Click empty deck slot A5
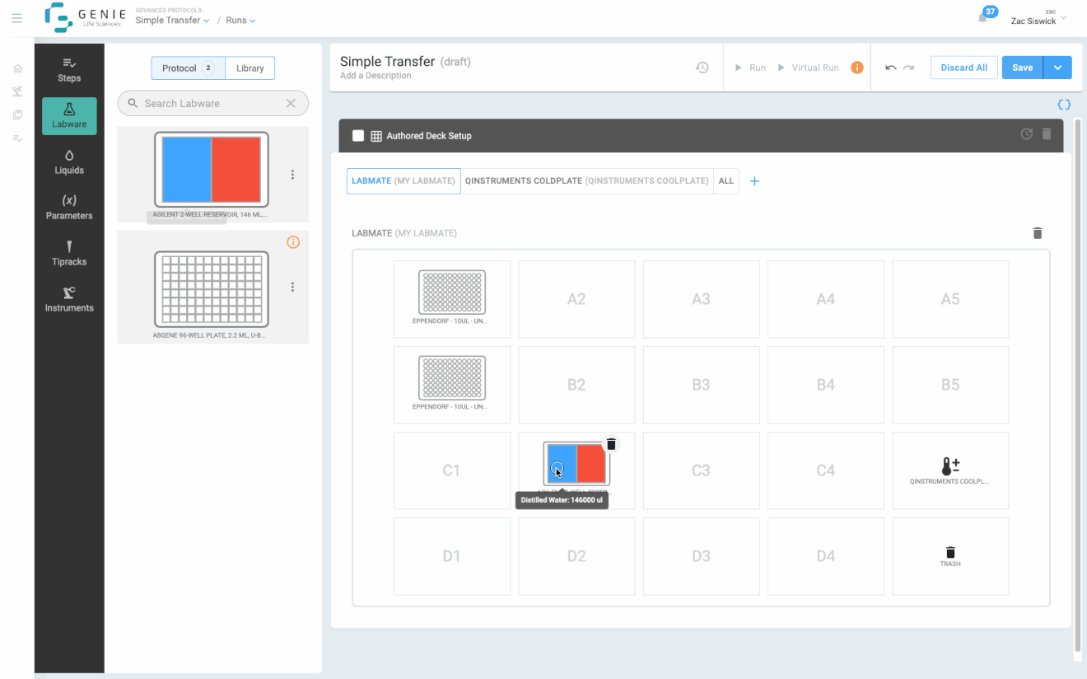 (x=950, y=299)
